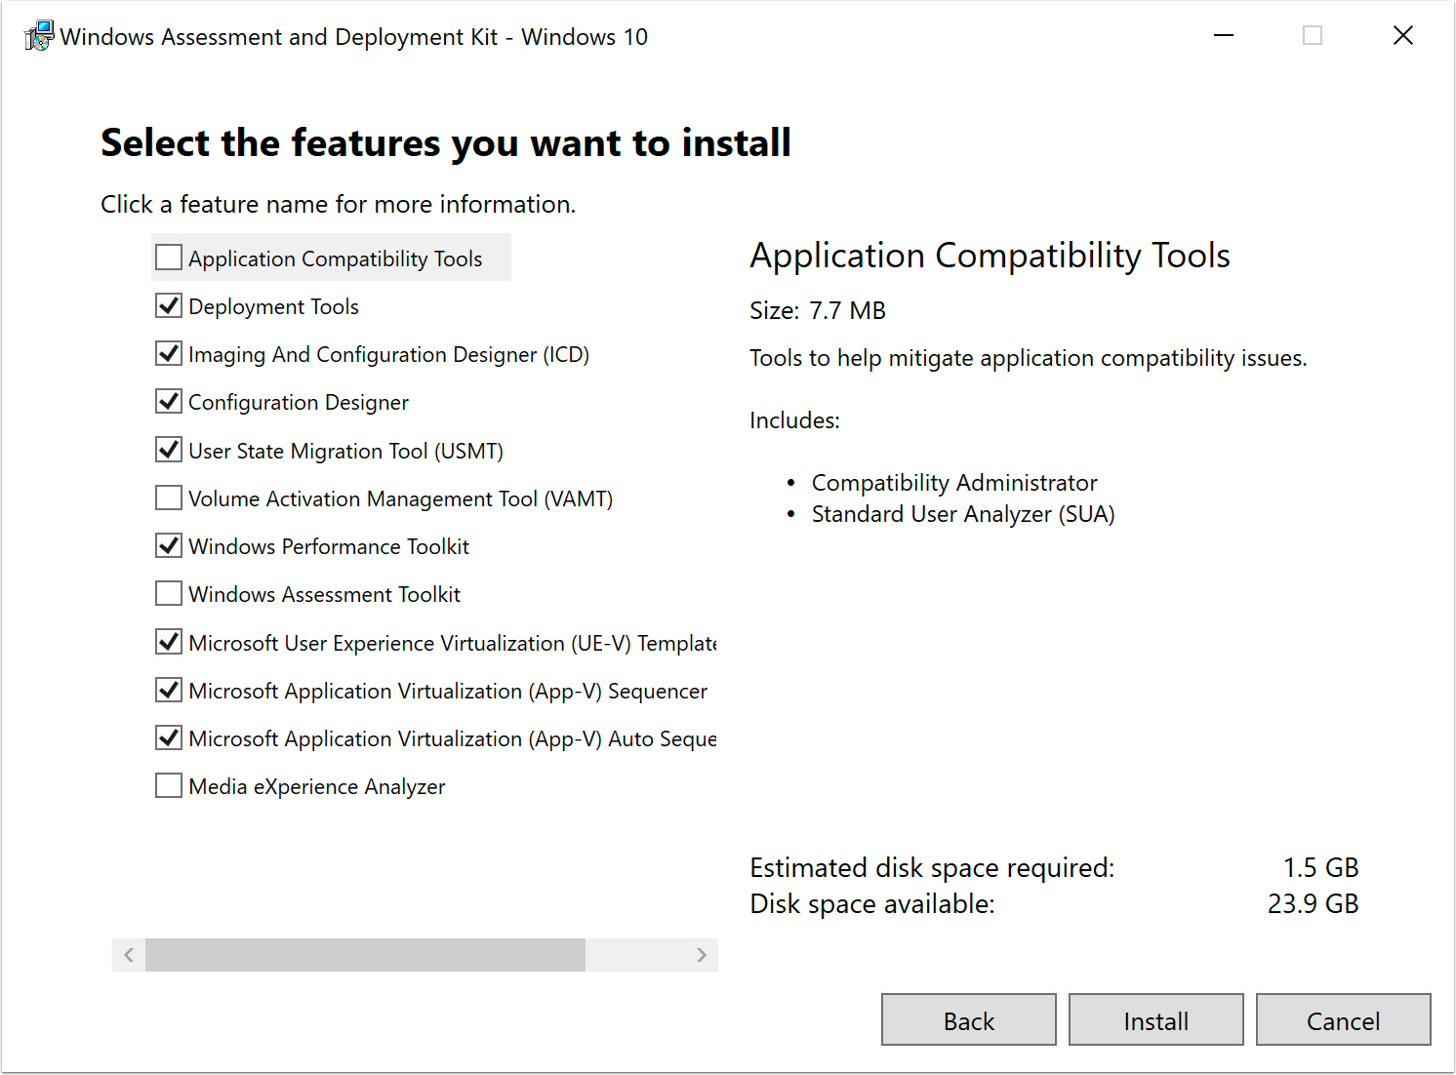Click the right scroll arrow below feature list
1456x1075 pixels.
[702, 955]
